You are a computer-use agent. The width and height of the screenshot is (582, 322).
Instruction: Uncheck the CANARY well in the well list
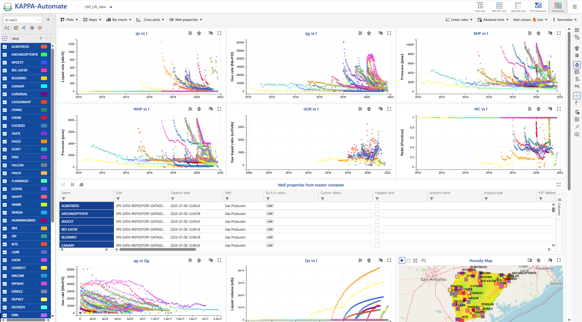pos(5,86)
